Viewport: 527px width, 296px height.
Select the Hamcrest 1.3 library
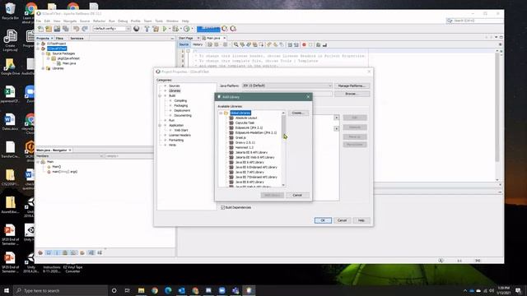click(245, 148)
